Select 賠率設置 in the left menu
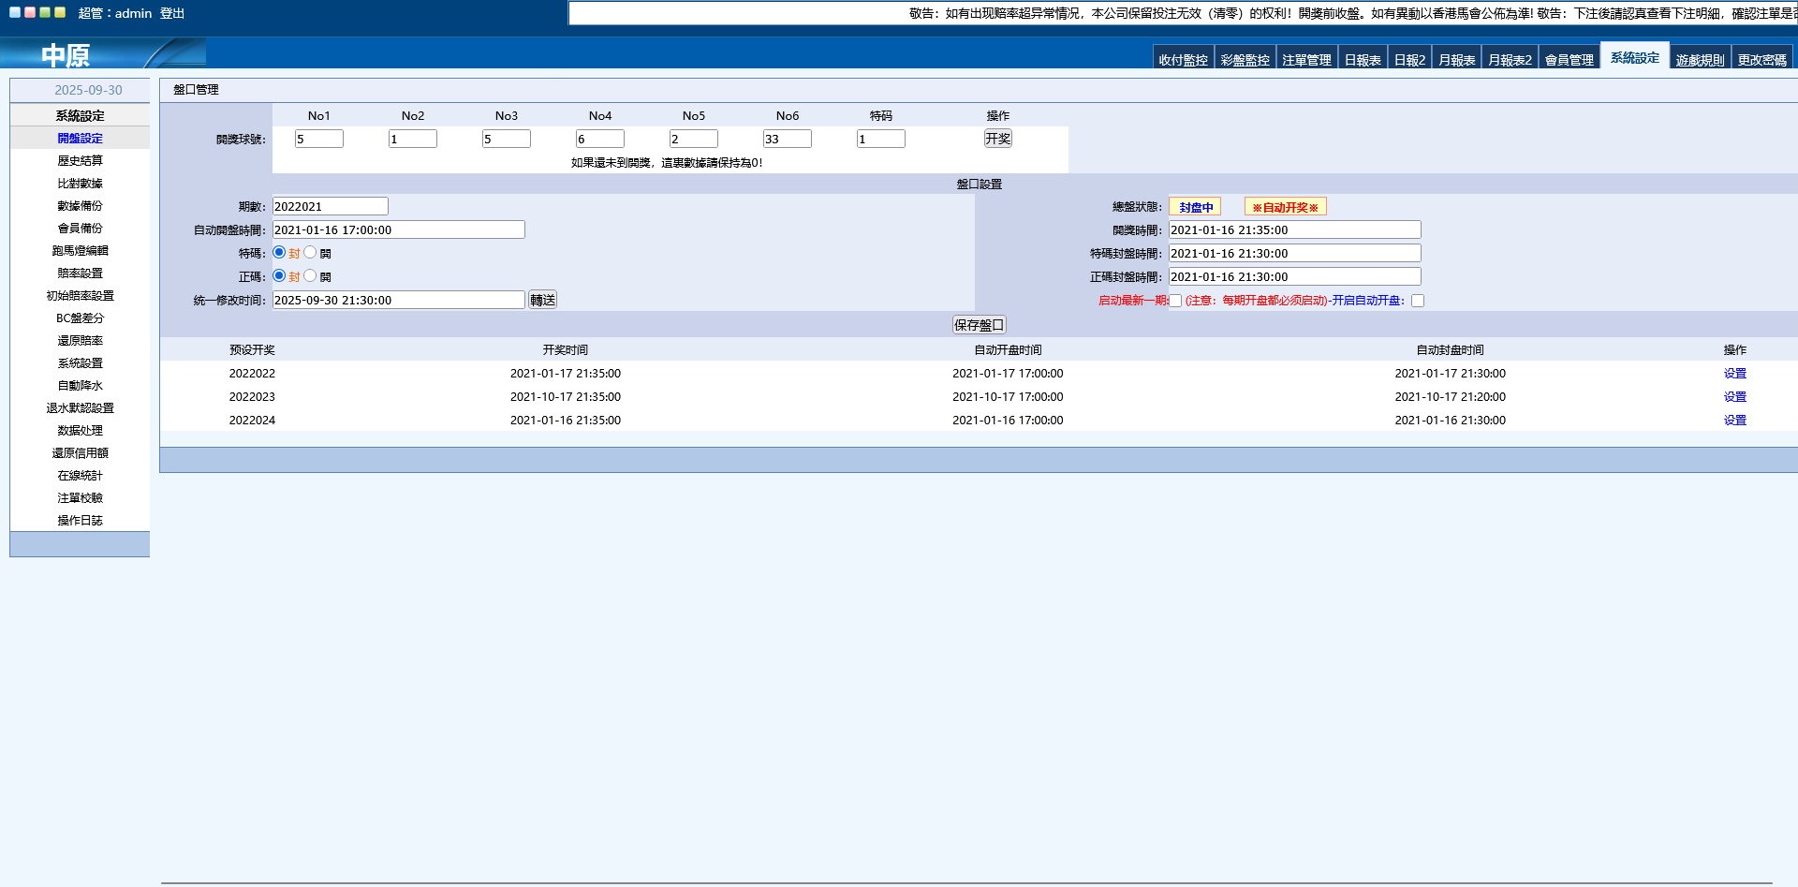 click(80, 273)
